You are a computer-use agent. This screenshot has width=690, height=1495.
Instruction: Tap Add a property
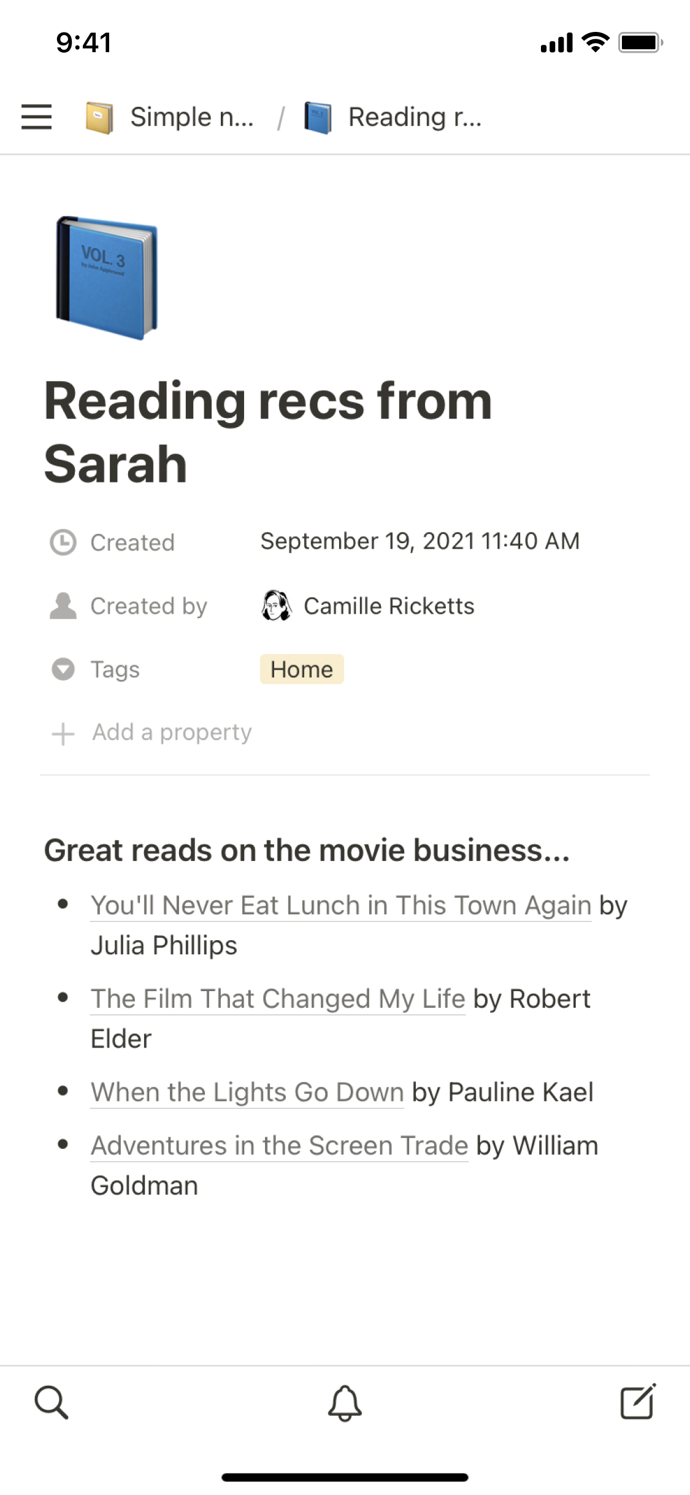click(172, 732)
